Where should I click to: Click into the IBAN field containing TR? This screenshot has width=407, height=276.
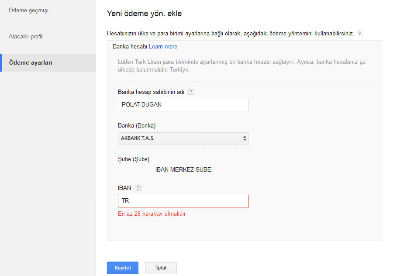(x=183, y=201)
